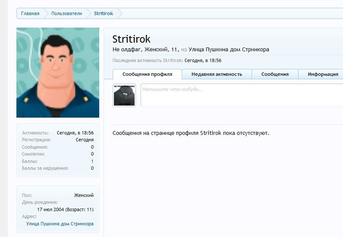The height and width of the screenshot is (237, 343).
Task: Select the Симпатии count value
Action: pos(92,154)
